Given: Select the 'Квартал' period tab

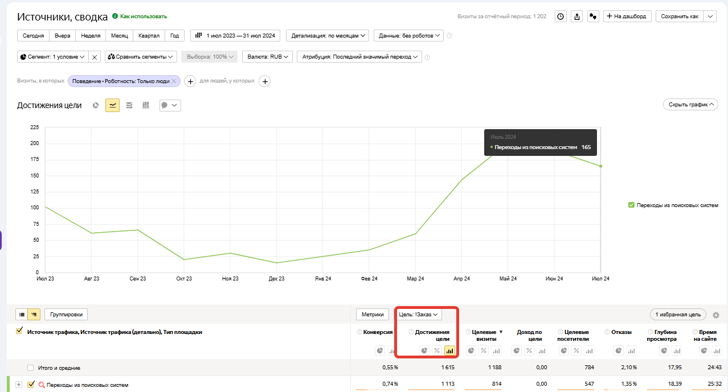Looking at the screenshot, I should tap(149, 36).
